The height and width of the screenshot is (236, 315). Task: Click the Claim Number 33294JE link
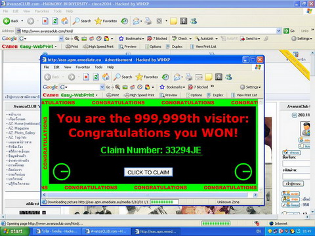[x=151, y=150]
